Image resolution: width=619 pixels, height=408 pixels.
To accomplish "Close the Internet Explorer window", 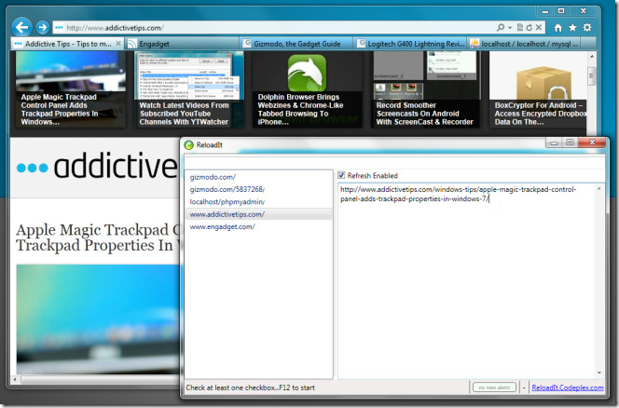I will 584,11.
